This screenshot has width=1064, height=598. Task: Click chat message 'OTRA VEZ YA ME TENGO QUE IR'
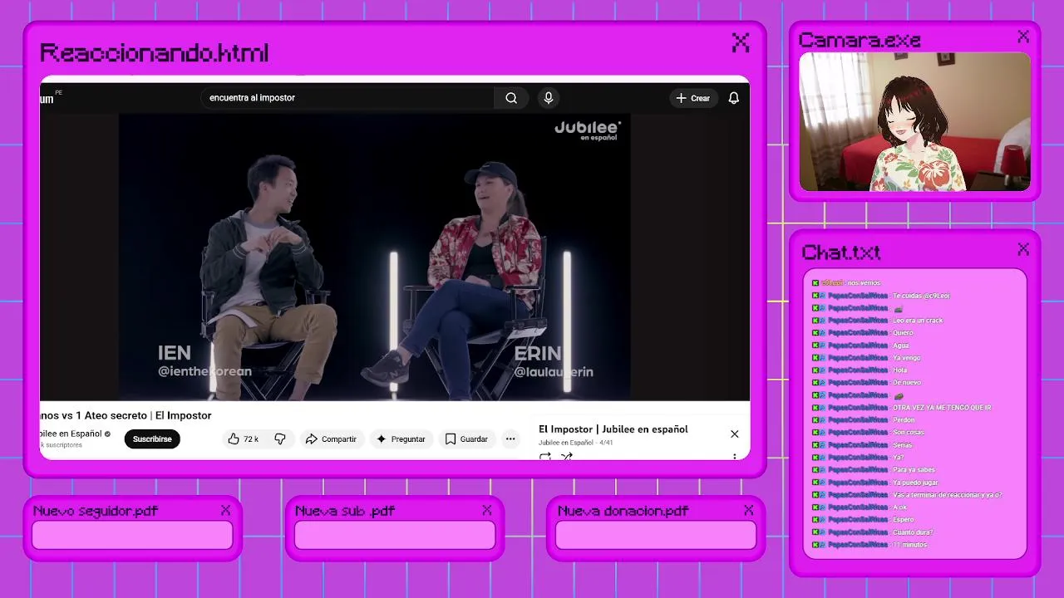942,408
